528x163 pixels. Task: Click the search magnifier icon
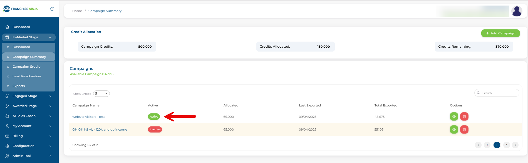pos(479,93)
